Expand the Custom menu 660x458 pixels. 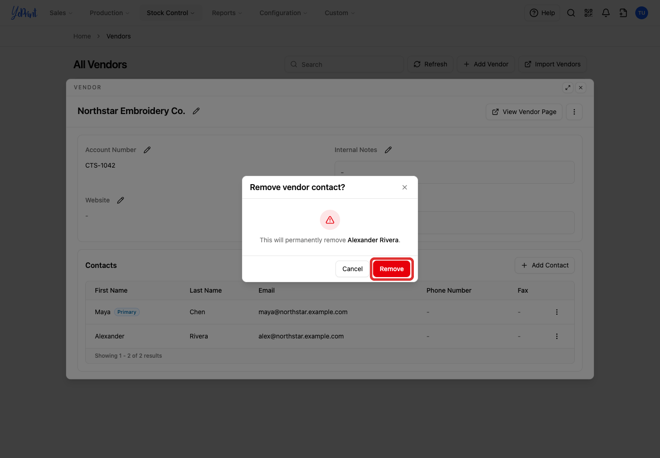[x=340, y=13]
